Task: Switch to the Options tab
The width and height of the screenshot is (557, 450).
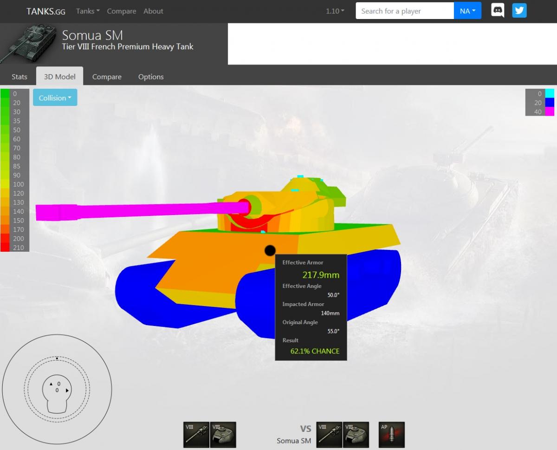Action: coord(151,77)
